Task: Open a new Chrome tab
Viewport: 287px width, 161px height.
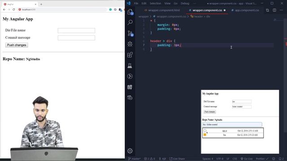Action: [x=41, y=4]
